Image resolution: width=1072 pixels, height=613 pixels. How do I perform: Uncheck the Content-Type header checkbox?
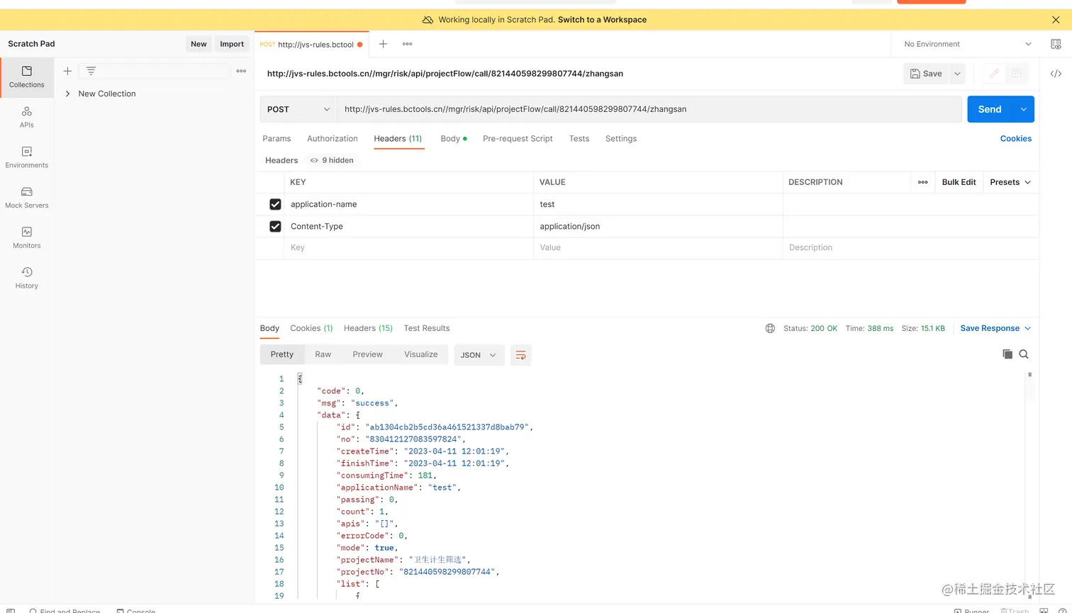click(x=275, y=226)
